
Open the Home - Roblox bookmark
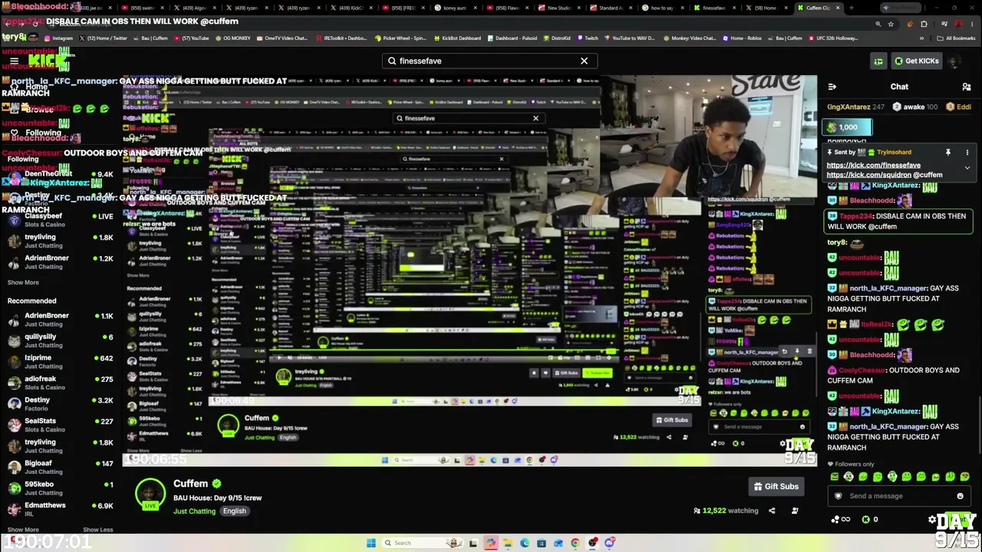743,38
